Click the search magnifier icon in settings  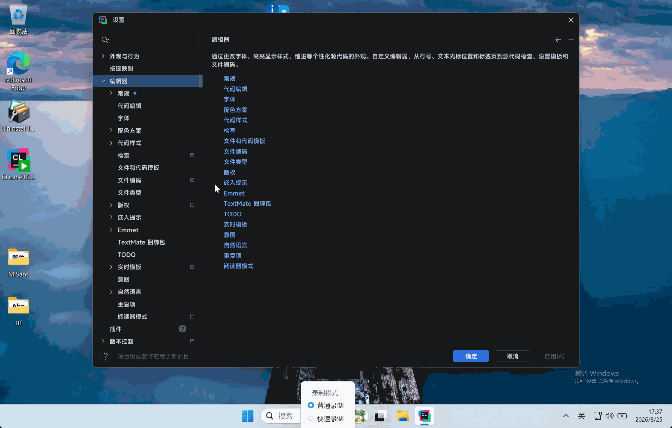pyautogui.click(x=105, y=40)
